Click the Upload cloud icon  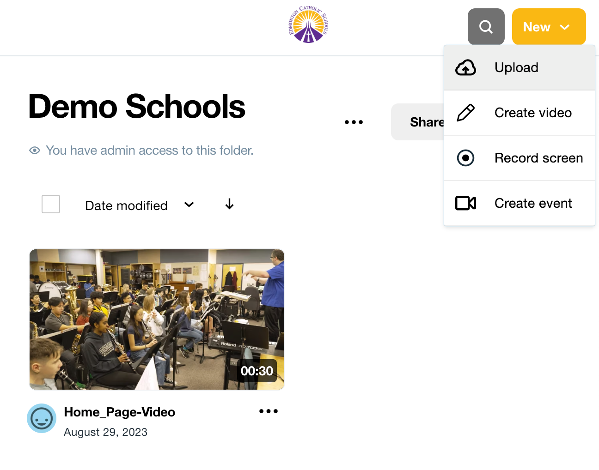[x=465, y=68]
